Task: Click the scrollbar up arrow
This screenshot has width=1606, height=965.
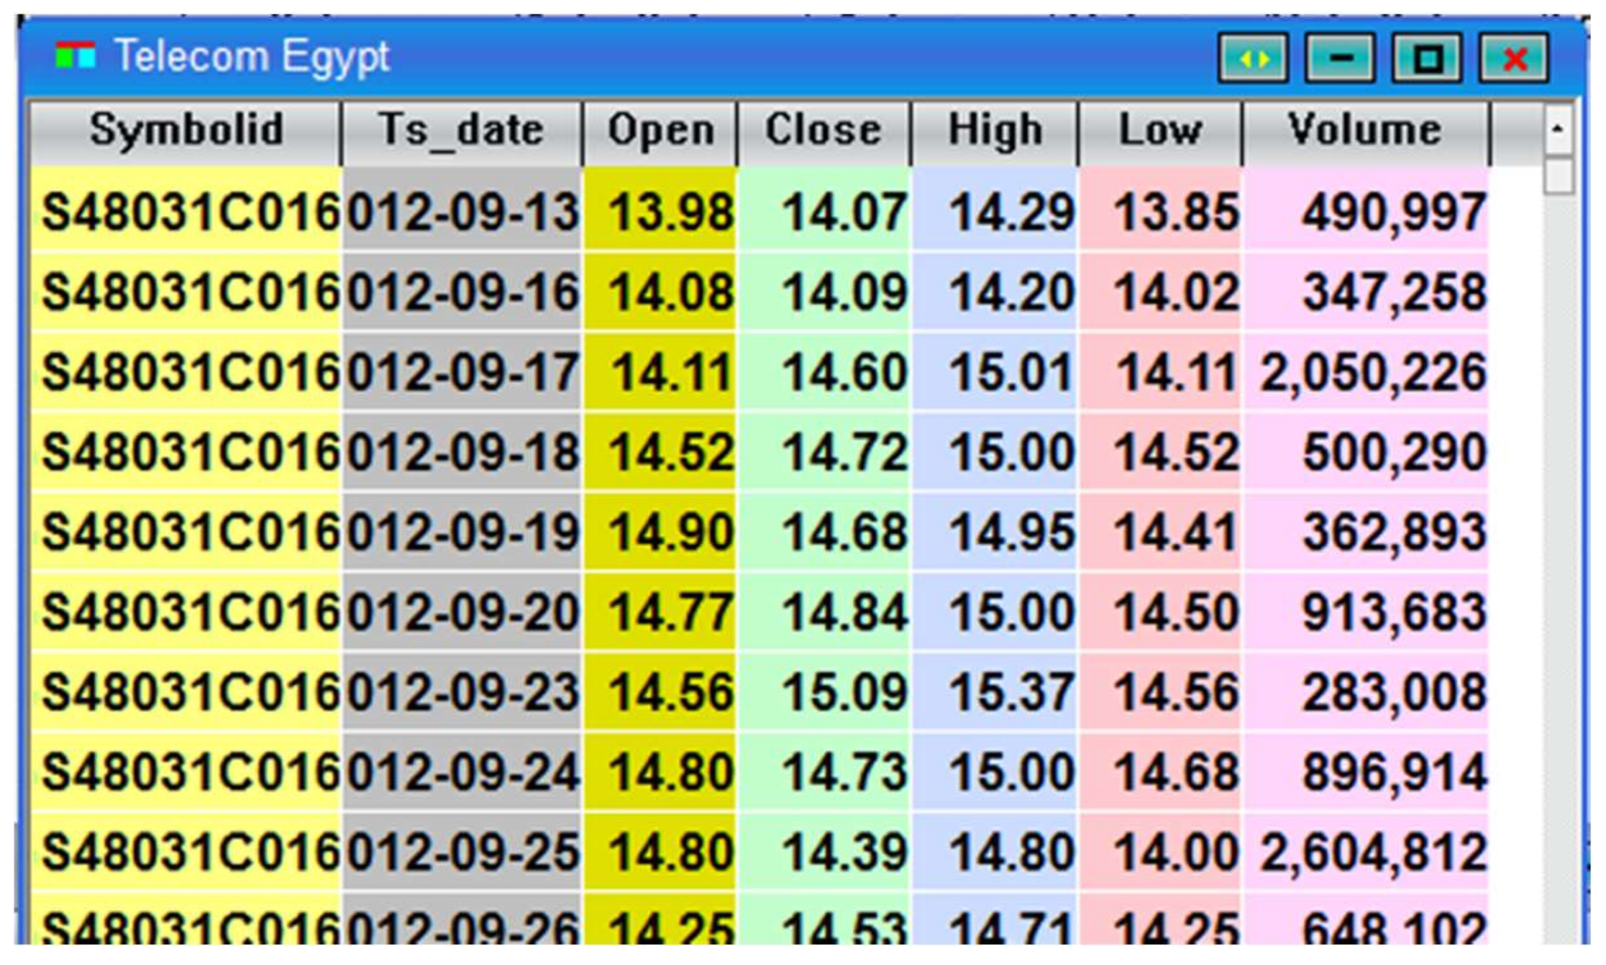Action: pyautogui.click(x=1559, y=130)
